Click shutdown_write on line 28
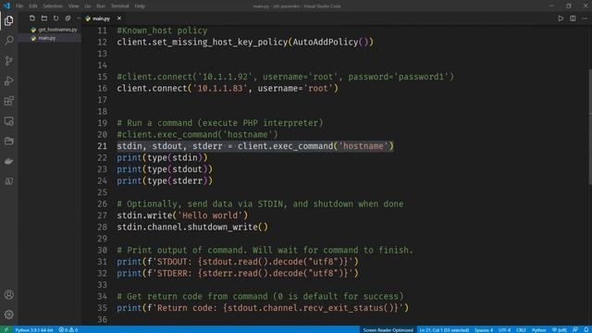Screen dimensions: 592x333 [222, 228]
